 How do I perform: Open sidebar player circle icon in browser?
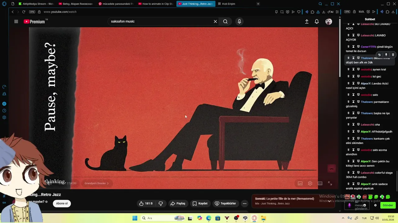tap(4, 104)
